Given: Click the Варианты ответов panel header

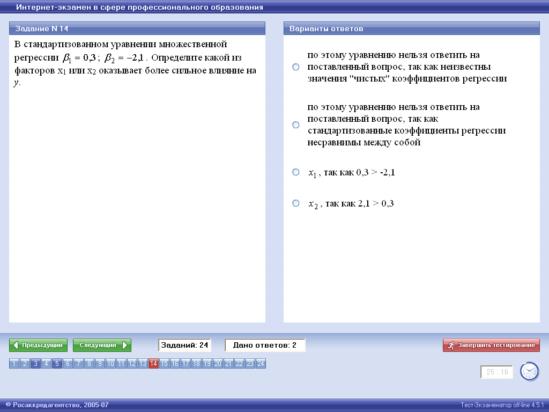Looking at the screenshot, I should point(411,28).
